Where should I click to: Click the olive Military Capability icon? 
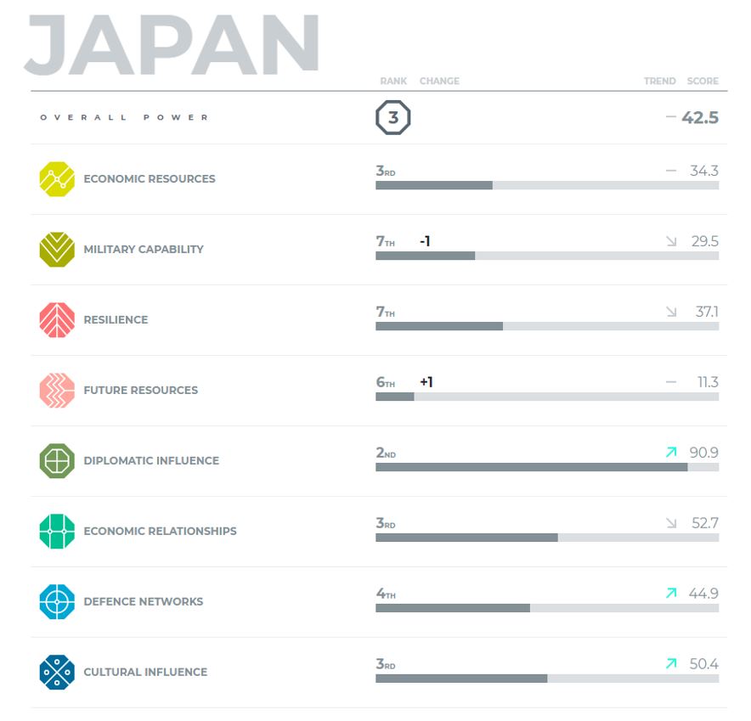click(57, 249)
